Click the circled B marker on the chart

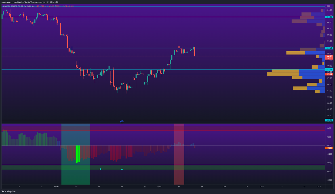pos(122,122)
